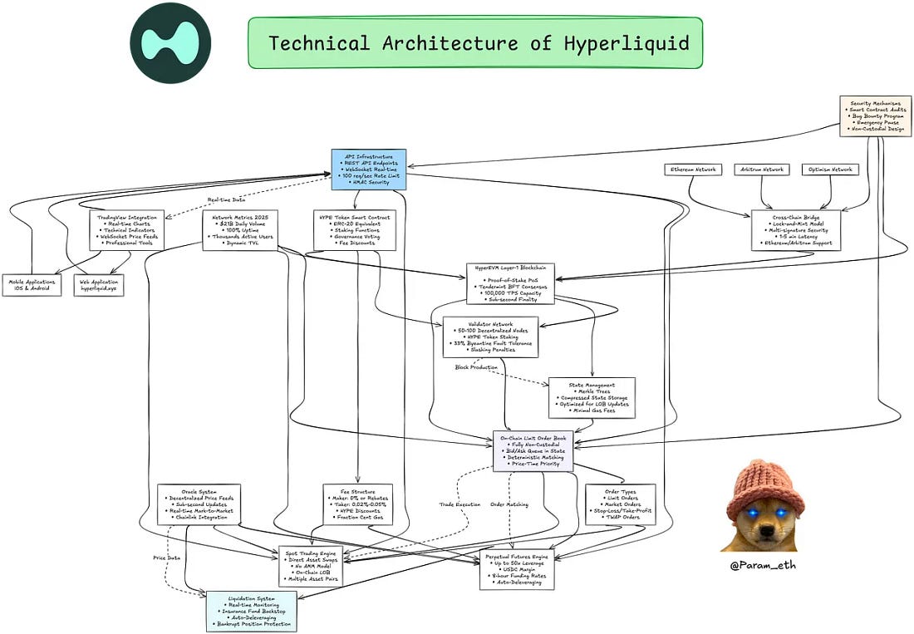Viewport: 914px width, 634px height.
Task: Select the Validator Network node
Action: coord(492,337)
